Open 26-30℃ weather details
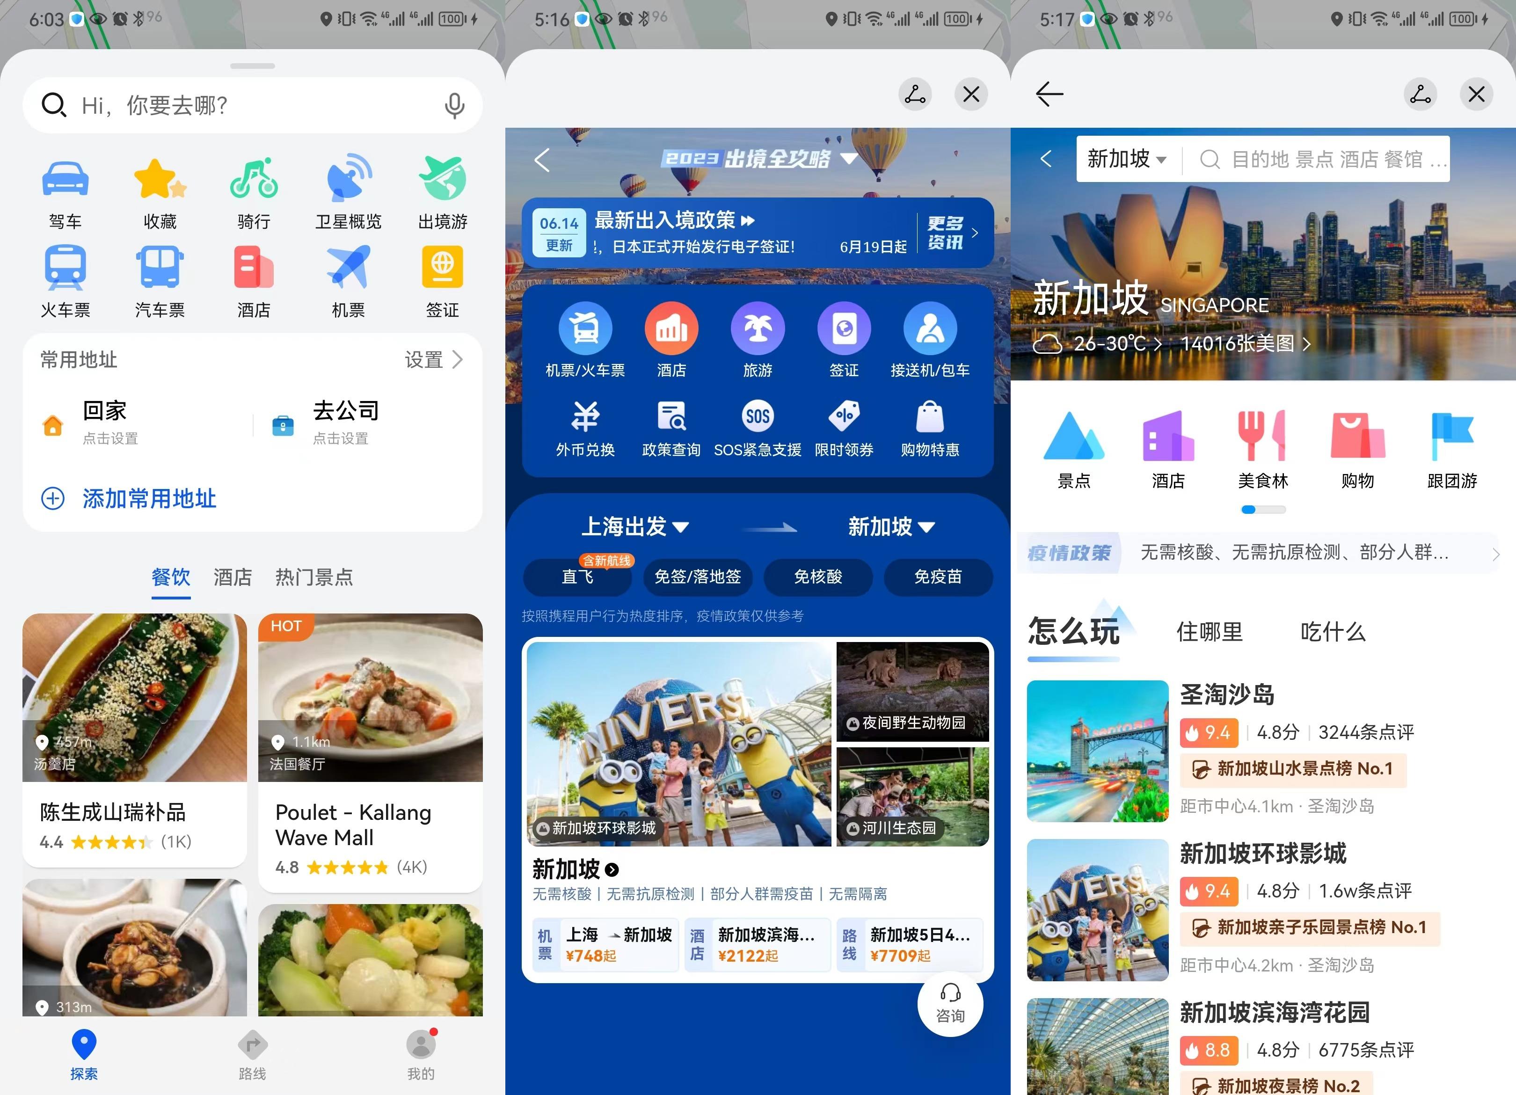 pyautogui.click(x=1098, y=343)
